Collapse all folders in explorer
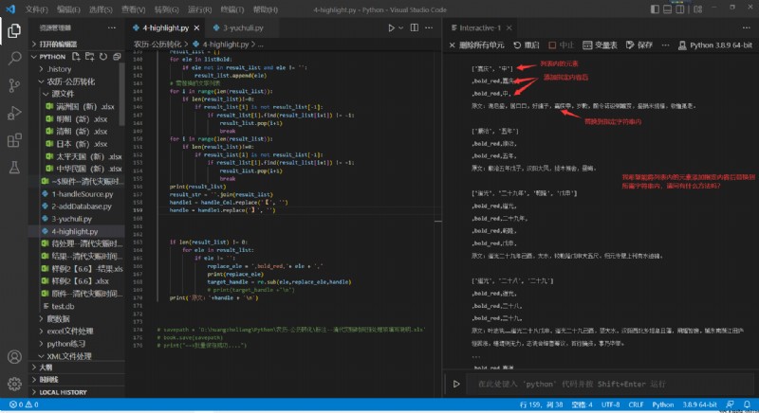Screen dimensions: 759x413 tap(117, 57)
